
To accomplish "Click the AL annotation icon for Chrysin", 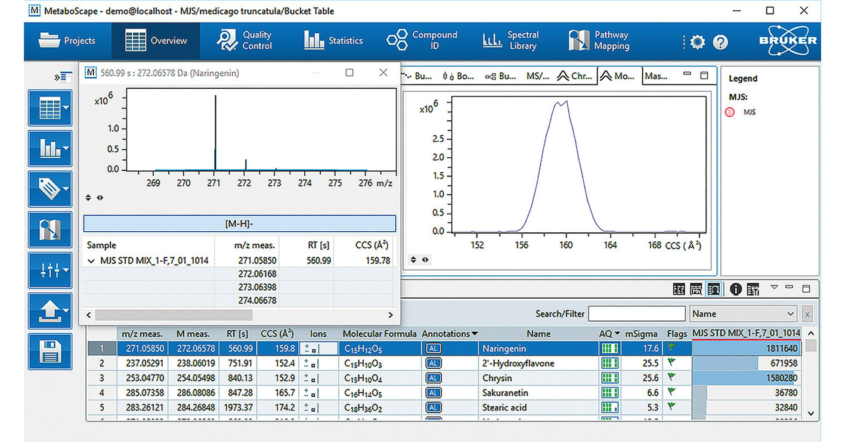I will pyautogui.click(x=434, y=378).
